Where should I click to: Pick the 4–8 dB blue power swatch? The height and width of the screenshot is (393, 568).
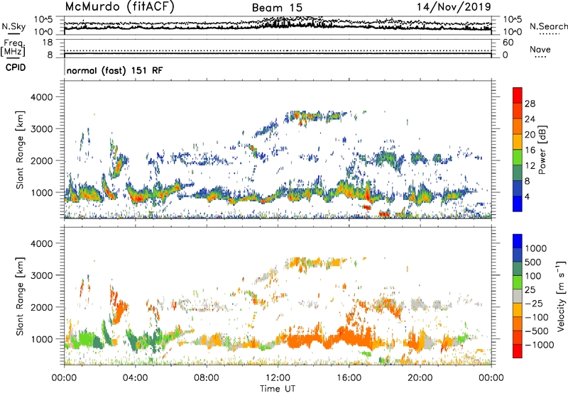(518, 188)
